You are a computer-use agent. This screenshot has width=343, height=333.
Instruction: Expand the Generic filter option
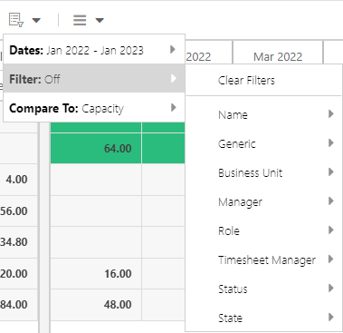tap(263, 143)
